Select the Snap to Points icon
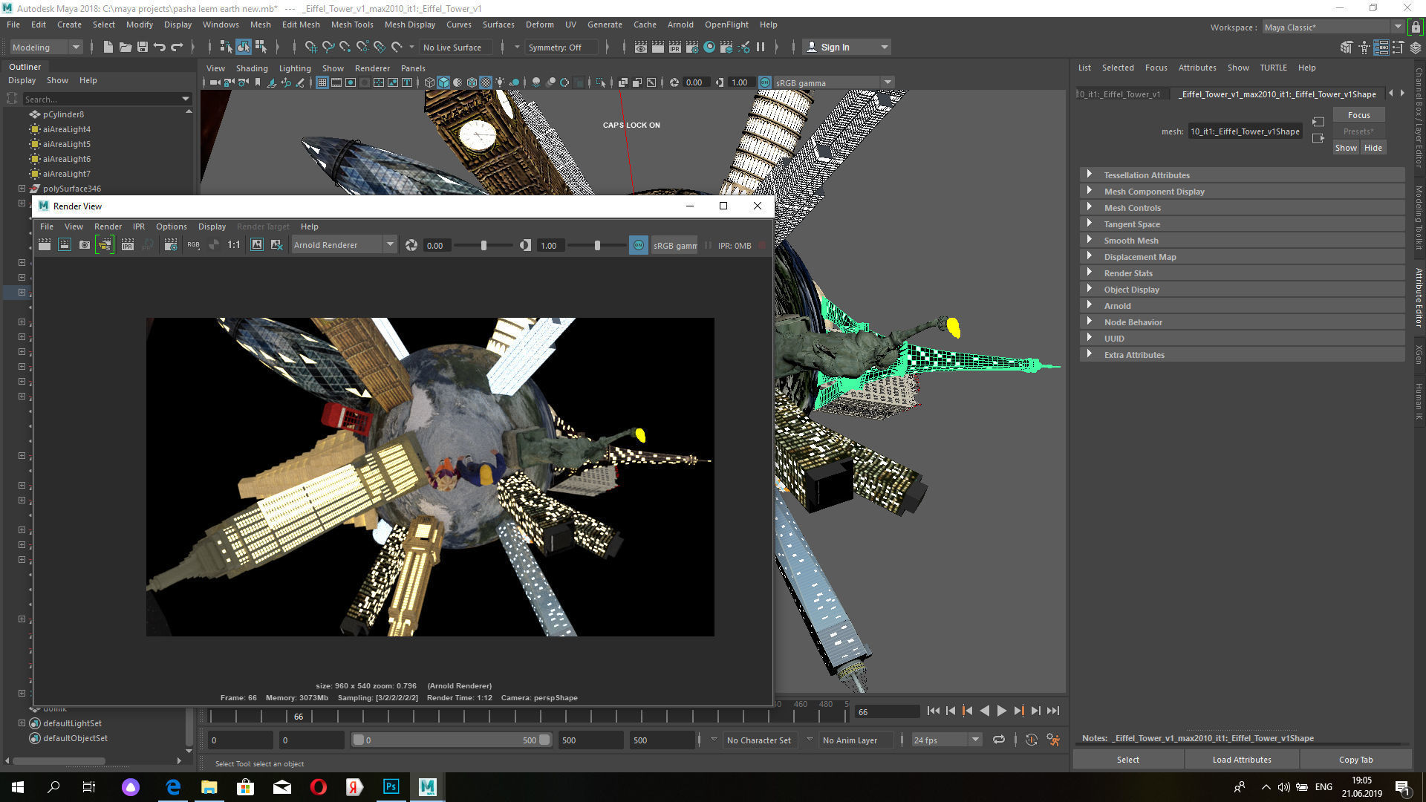This screenshot has width=1426, height=802. pos(345,47)
